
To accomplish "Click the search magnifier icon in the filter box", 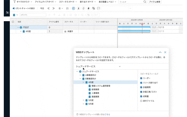I will pyautogui.click(x=145, y=2).
